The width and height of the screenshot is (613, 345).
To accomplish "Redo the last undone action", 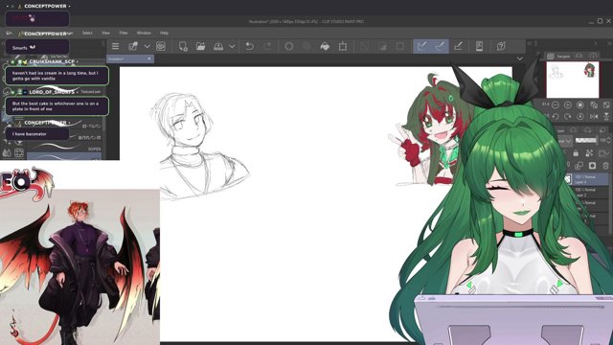I will pos(268,47).
